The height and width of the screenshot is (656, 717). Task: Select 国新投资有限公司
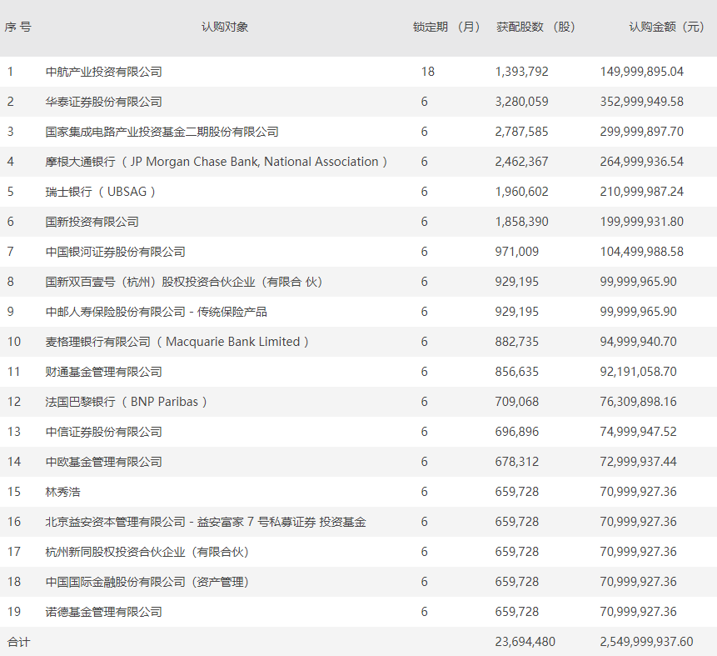coord(92,222)
